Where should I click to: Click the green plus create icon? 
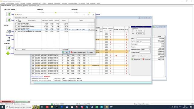(x=8, y=53)
